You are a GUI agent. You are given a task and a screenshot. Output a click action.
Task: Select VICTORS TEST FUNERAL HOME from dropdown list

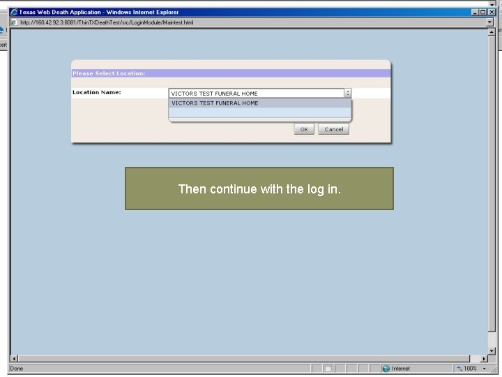click(x=259, y=103)
